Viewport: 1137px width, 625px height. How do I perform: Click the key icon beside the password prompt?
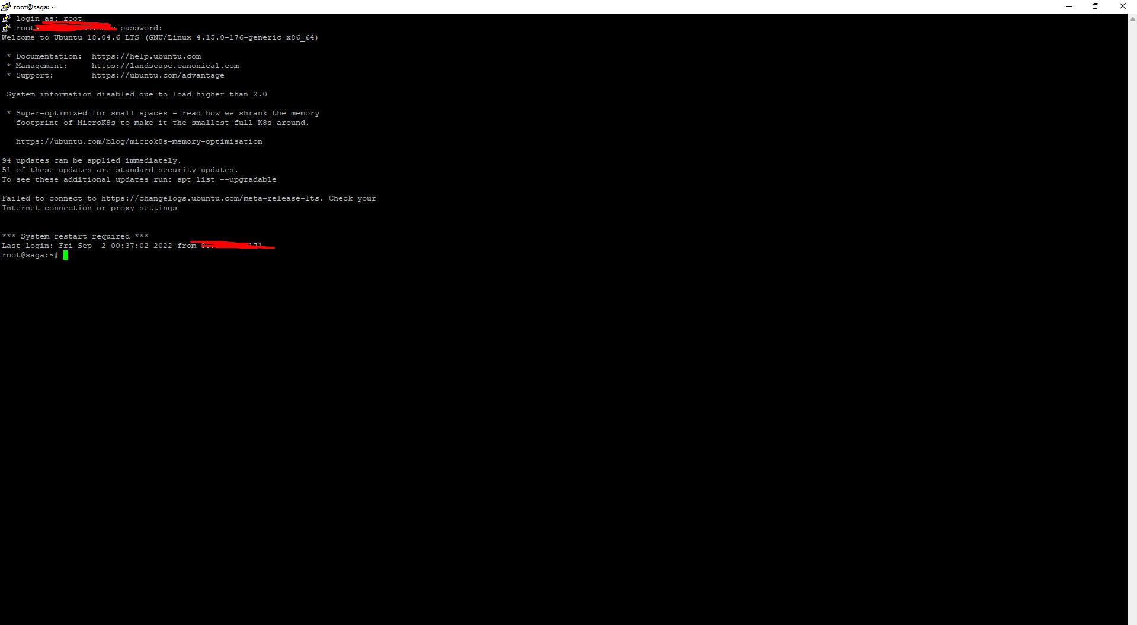7,28
